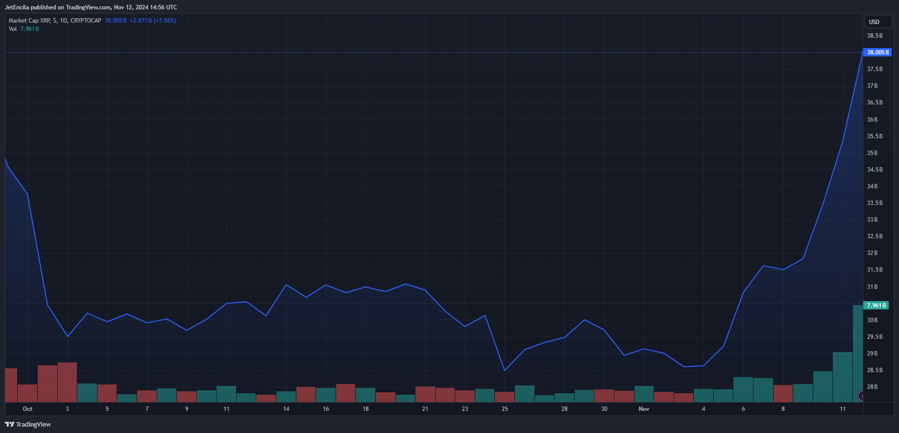Click date 14 on the time axis
The width and height of the screenshot is (899, 433).
pos(286,409)
